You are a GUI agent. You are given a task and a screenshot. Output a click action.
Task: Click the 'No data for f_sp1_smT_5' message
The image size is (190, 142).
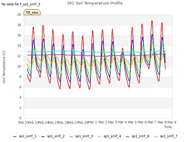(x=21, y=4)
